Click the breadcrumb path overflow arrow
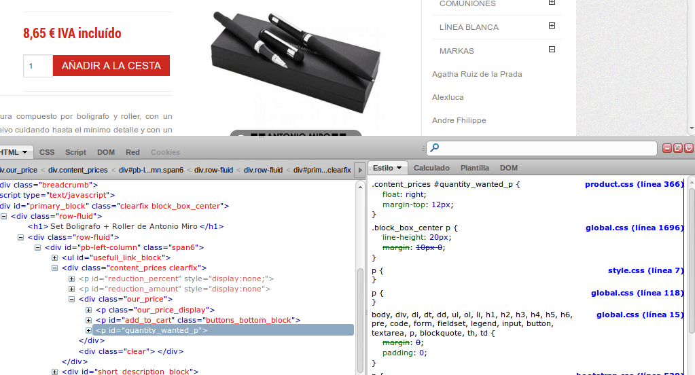The height and width of the screenshot is (375, 695). pos(360,170)
